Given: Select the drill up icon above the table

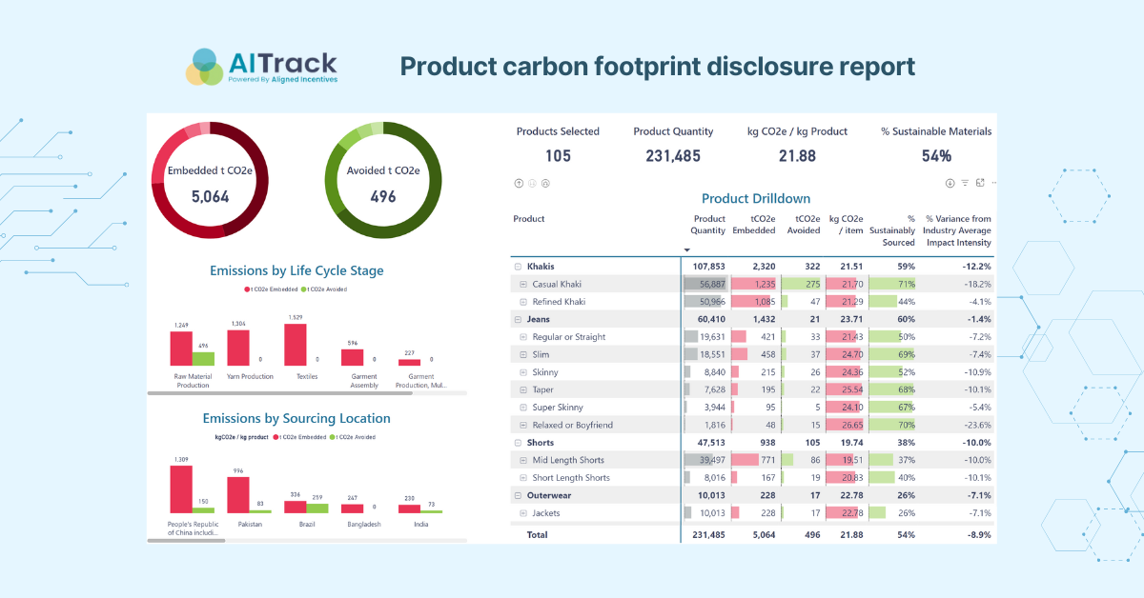Looking at the screenshot, I should (x=518, y=183).
